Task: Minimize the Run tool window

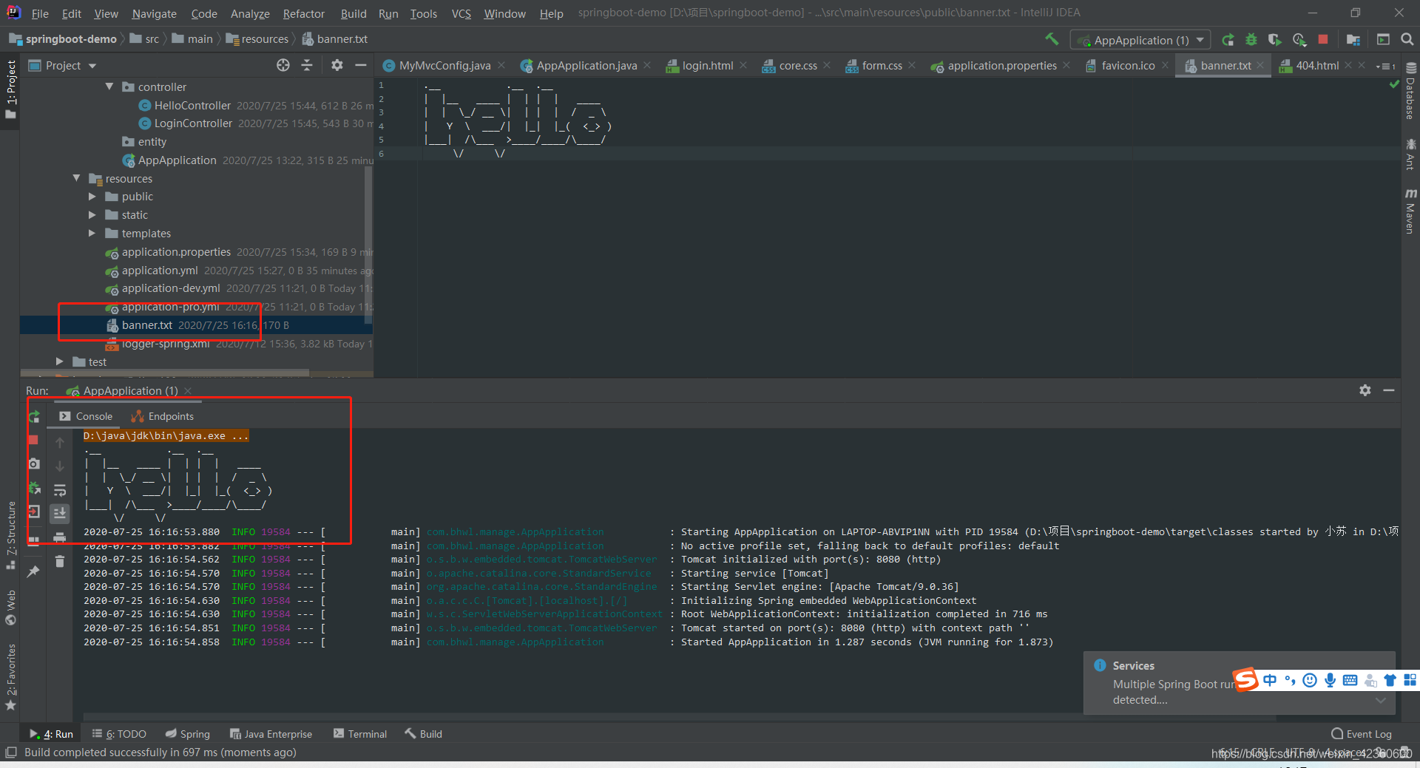Action: [1389, 390]
